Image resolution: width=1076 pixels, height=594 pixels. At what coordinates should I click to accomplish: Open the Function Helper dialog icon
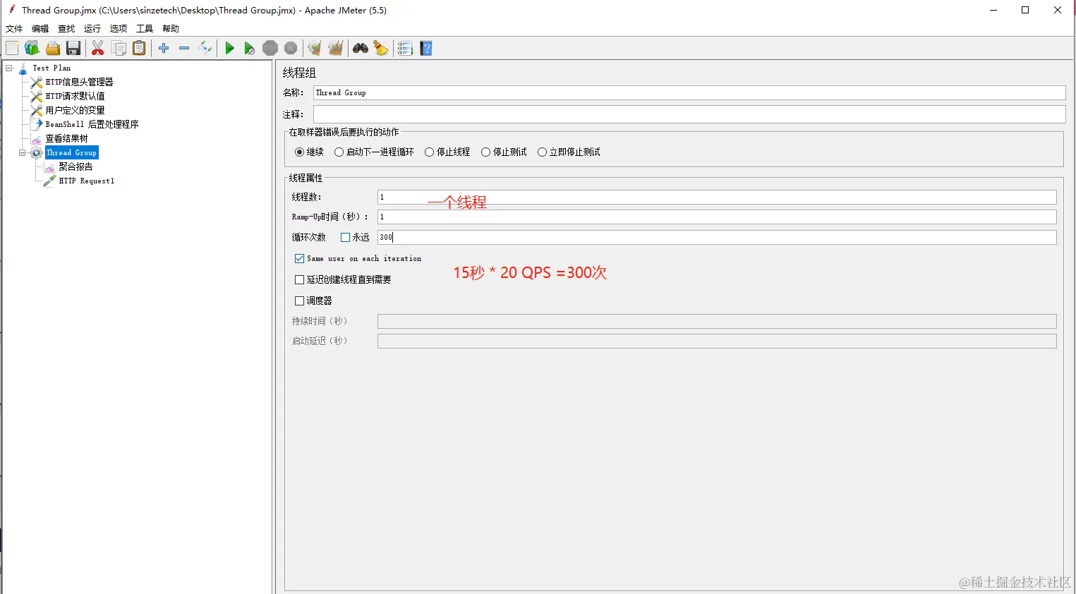pos(405,48)
